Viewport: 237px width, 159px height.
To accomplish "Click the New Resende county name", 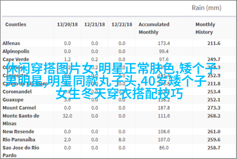I will pos(18,131).
